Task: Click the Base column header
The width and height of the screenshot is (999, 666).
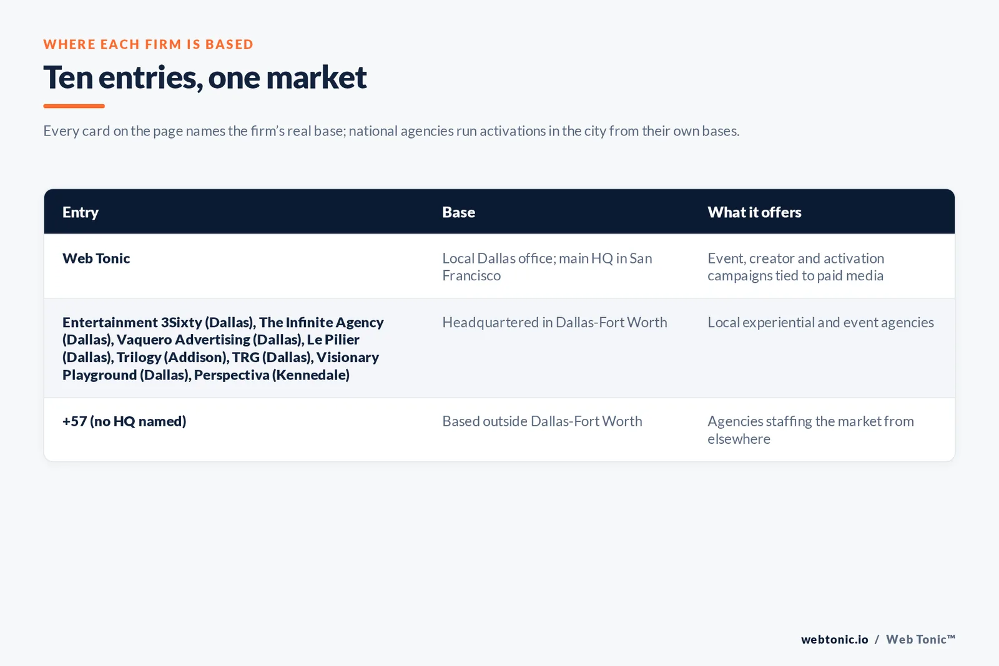Action: [459, 212]
